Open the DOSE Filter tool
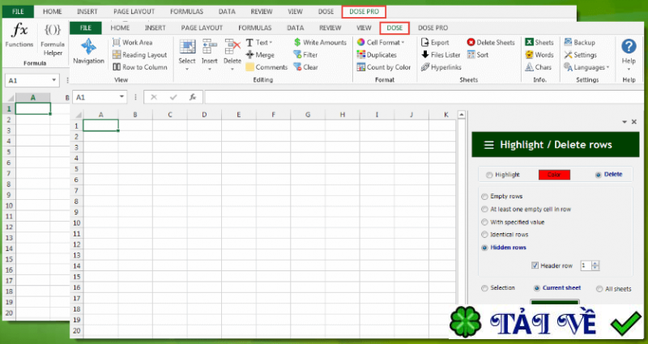This screenshot has height=344, width=648. coord(305,55)
